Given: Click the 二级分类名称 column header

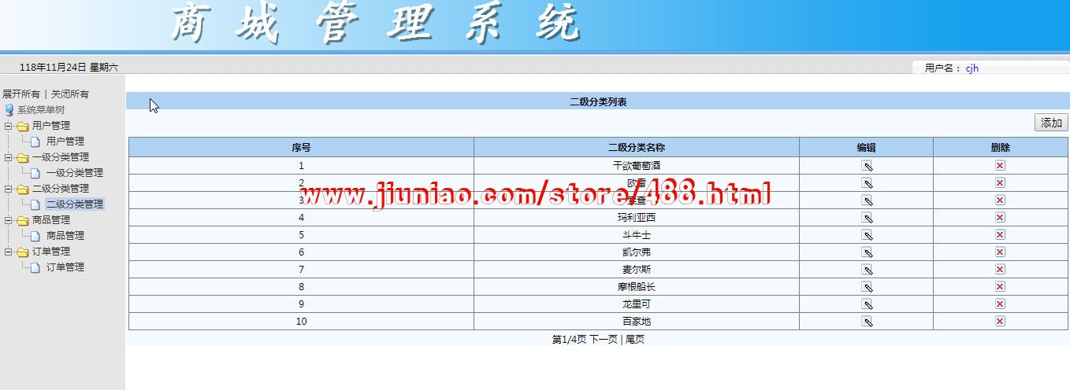Looking at the screenshot, I should 637,147.
